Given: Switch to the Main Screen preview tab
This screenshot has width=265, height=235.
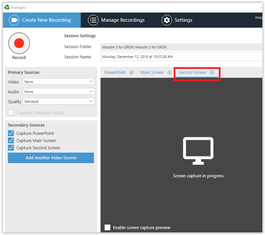Looking at the screenshot, I should pos(152,73).
